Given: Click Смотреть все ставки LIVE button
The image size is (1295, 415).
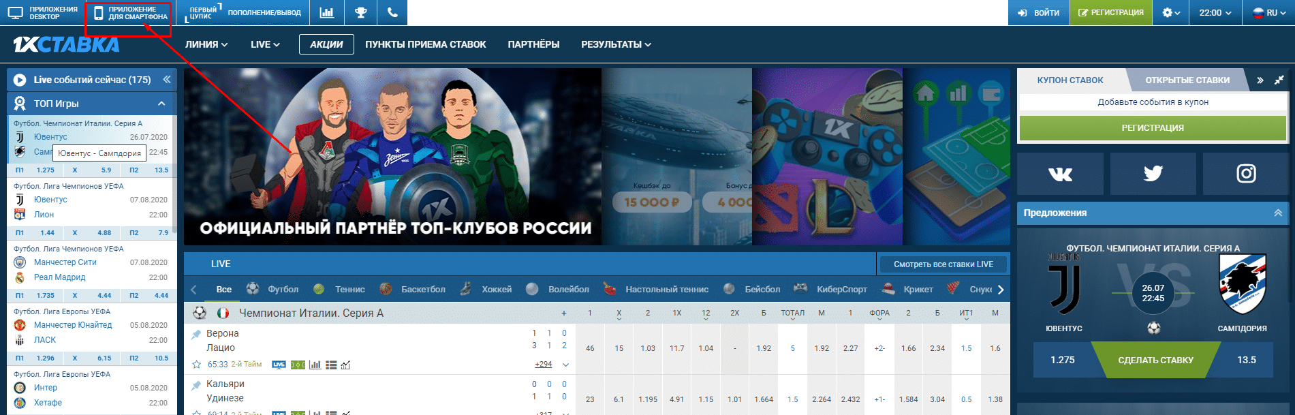Looking at the screenshot, I should point(943,264).
